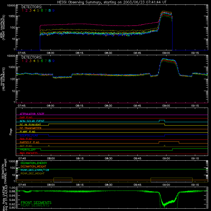
Task: Click the BAD PACKETS flag label
Action: click(29, 153)
